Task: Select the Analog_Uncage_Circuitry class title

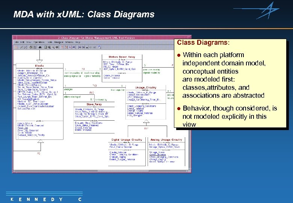Action: click(x=166, y=139)
